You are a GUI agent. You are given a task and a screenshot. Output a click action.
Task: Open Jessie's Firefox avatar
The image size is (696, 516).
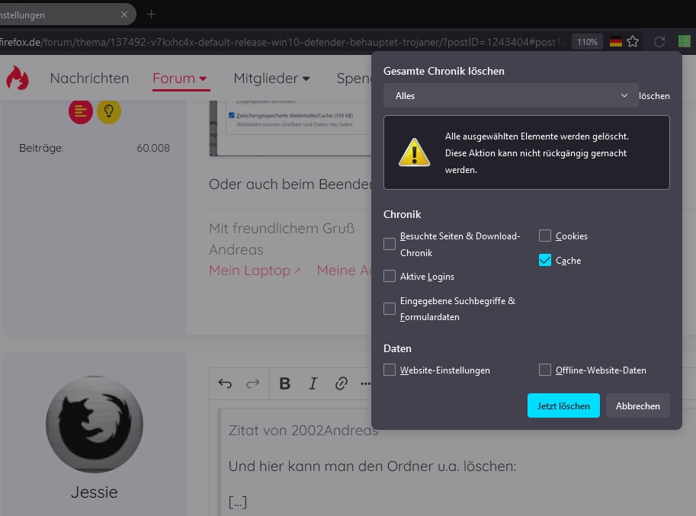[95, 425]
